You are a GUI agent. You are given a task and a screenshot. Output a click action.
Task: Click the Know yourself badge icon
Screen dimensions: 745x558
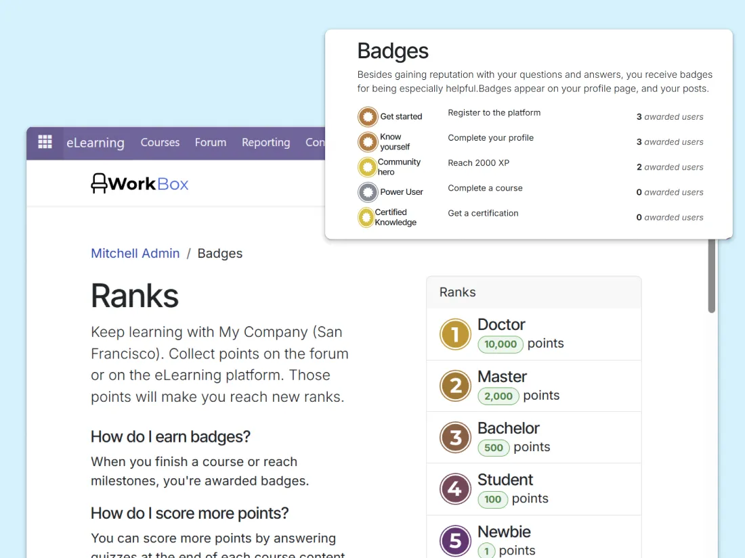(x=368, y=142)
